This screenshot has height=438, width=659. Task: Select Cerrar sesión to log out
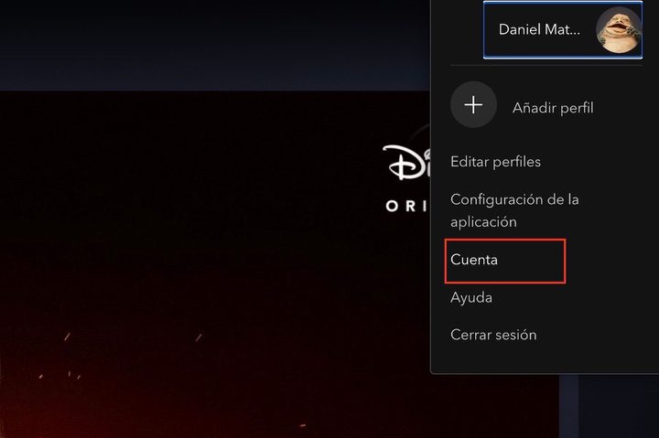493,335
